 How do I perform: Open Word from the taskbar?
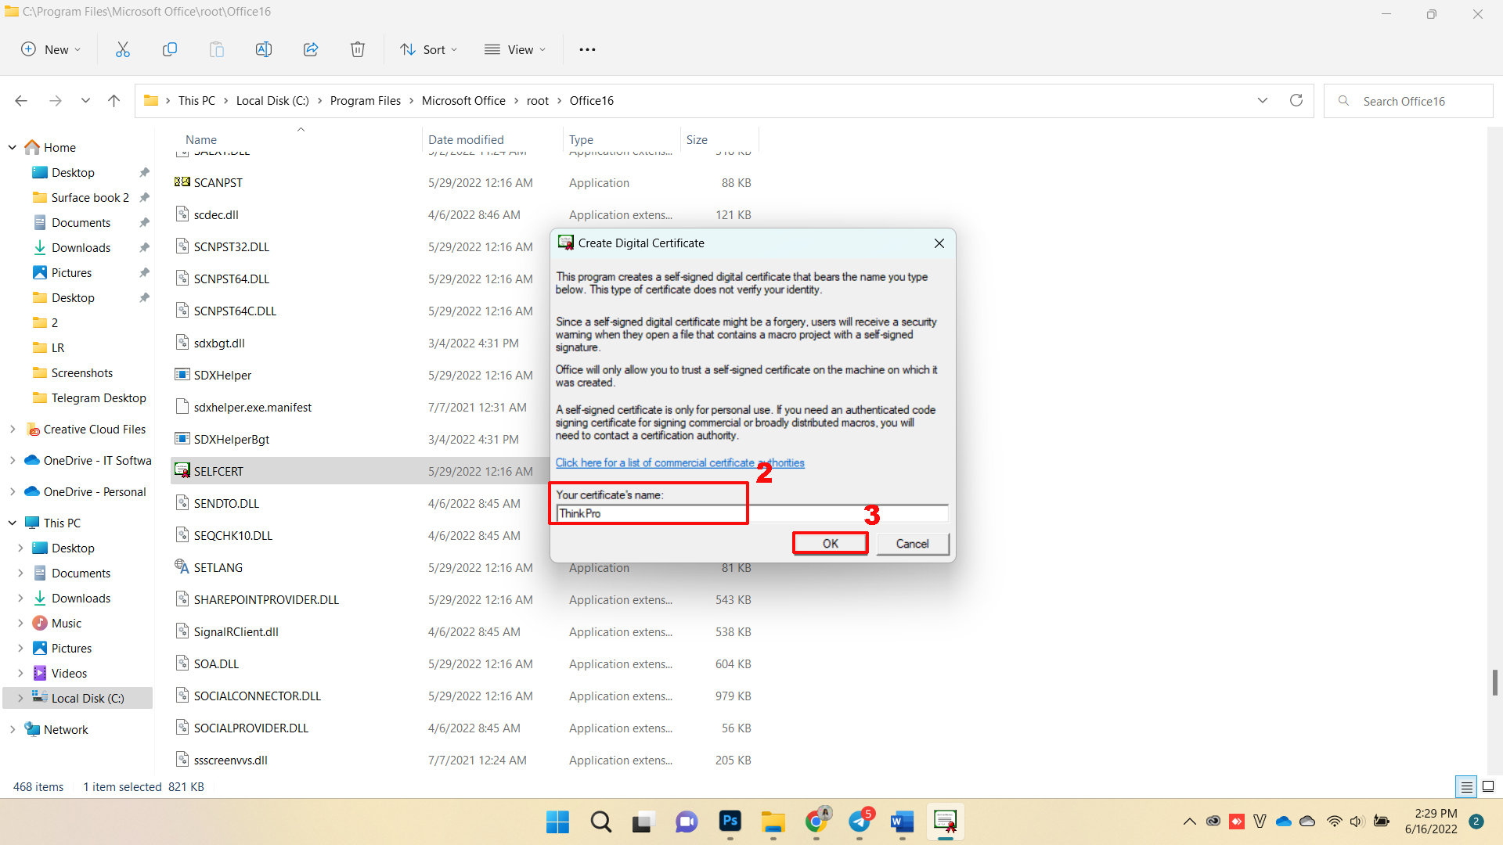point(903,822)
